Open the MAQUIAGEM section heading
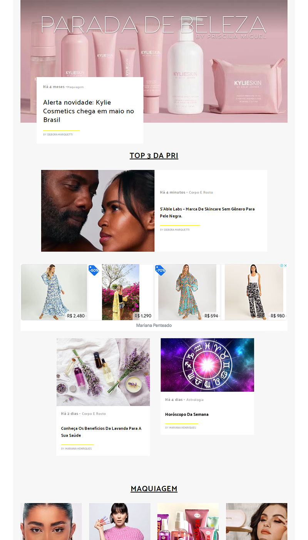Viewport: 308px width, 540px height. point(154,489)
